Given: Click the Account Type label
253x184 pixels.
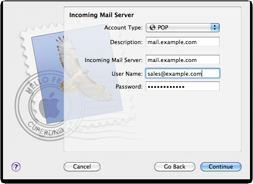Looking at the screenshot, I should (x=124, y=28).
